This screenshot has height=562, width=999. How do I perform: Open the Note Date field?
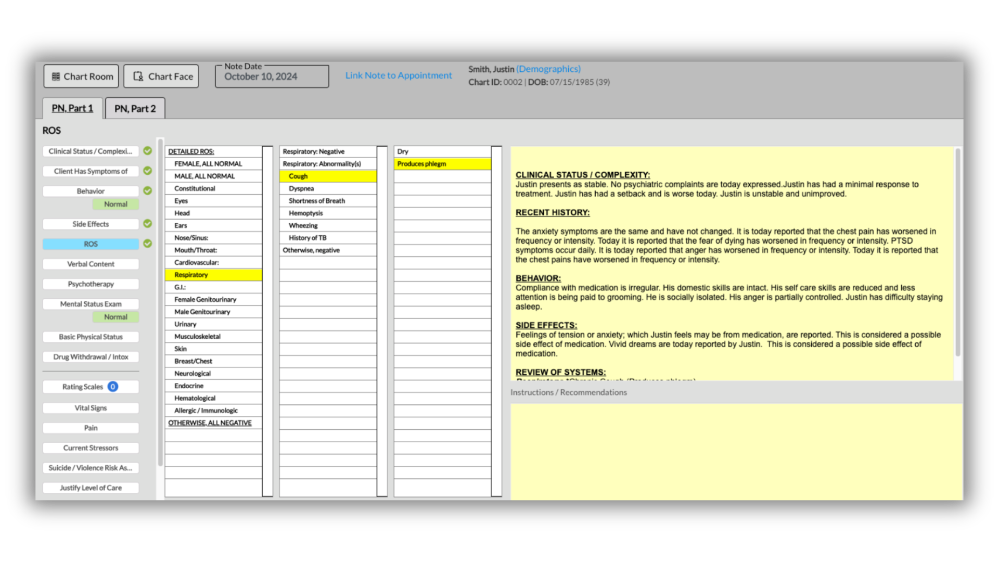point(272,76)
